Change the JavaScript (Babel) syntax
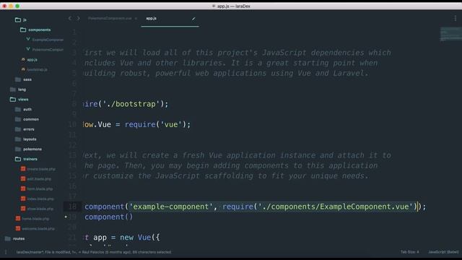The width and height of the screenshot is (462, 260). click(x=443, y=252)
